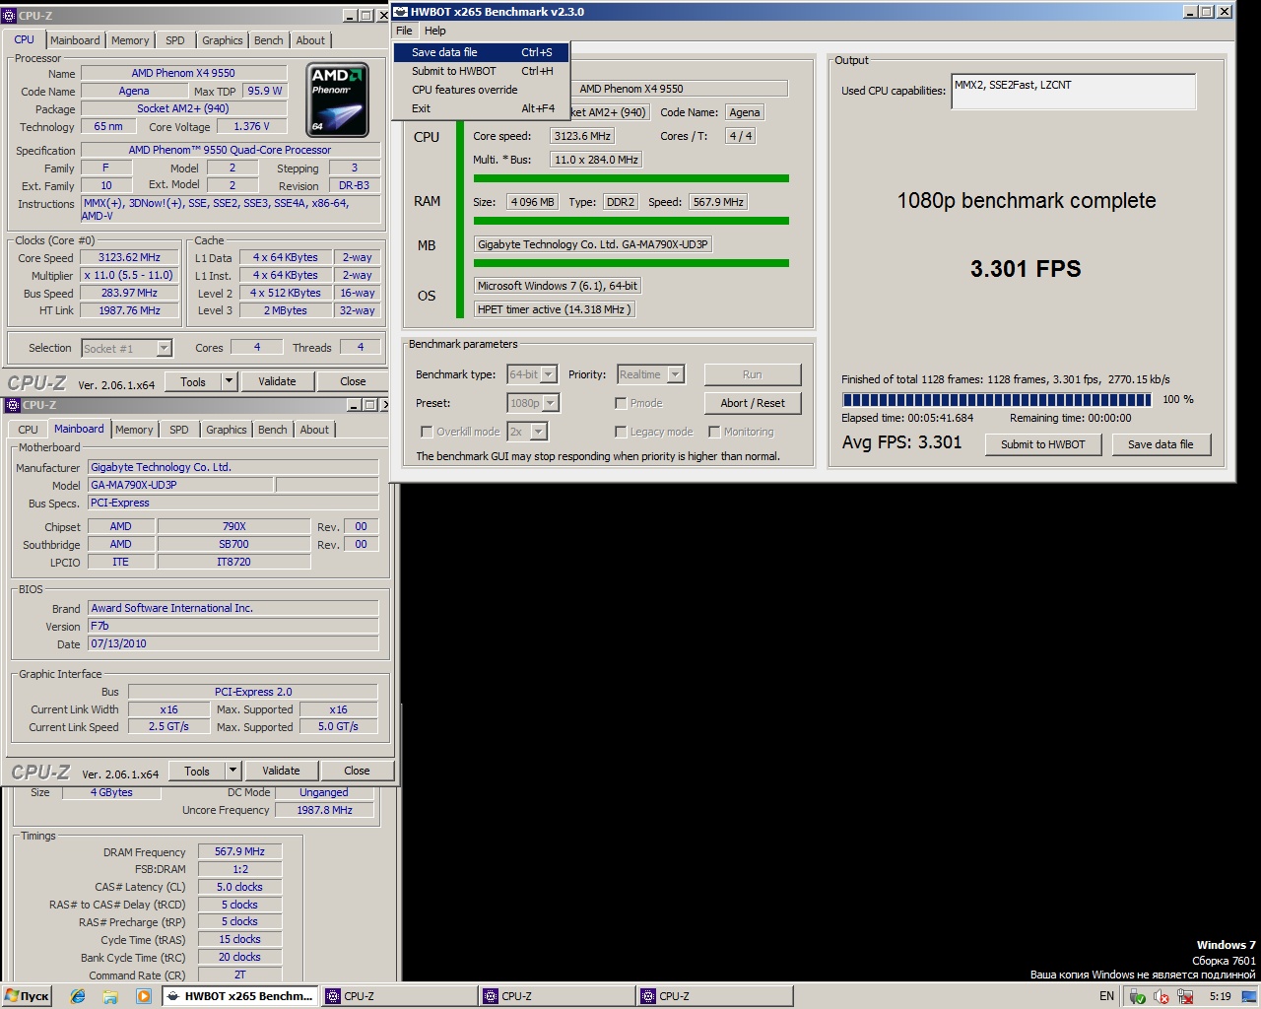Open Windows Explorer from the taskbar

(110, 996)
